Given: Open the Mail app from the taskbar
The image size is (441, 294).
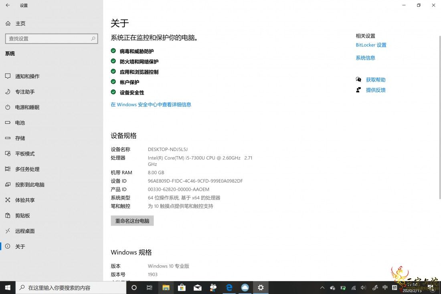Looking at the screenshot, I should pyautogui.click(x=197, y=288).
